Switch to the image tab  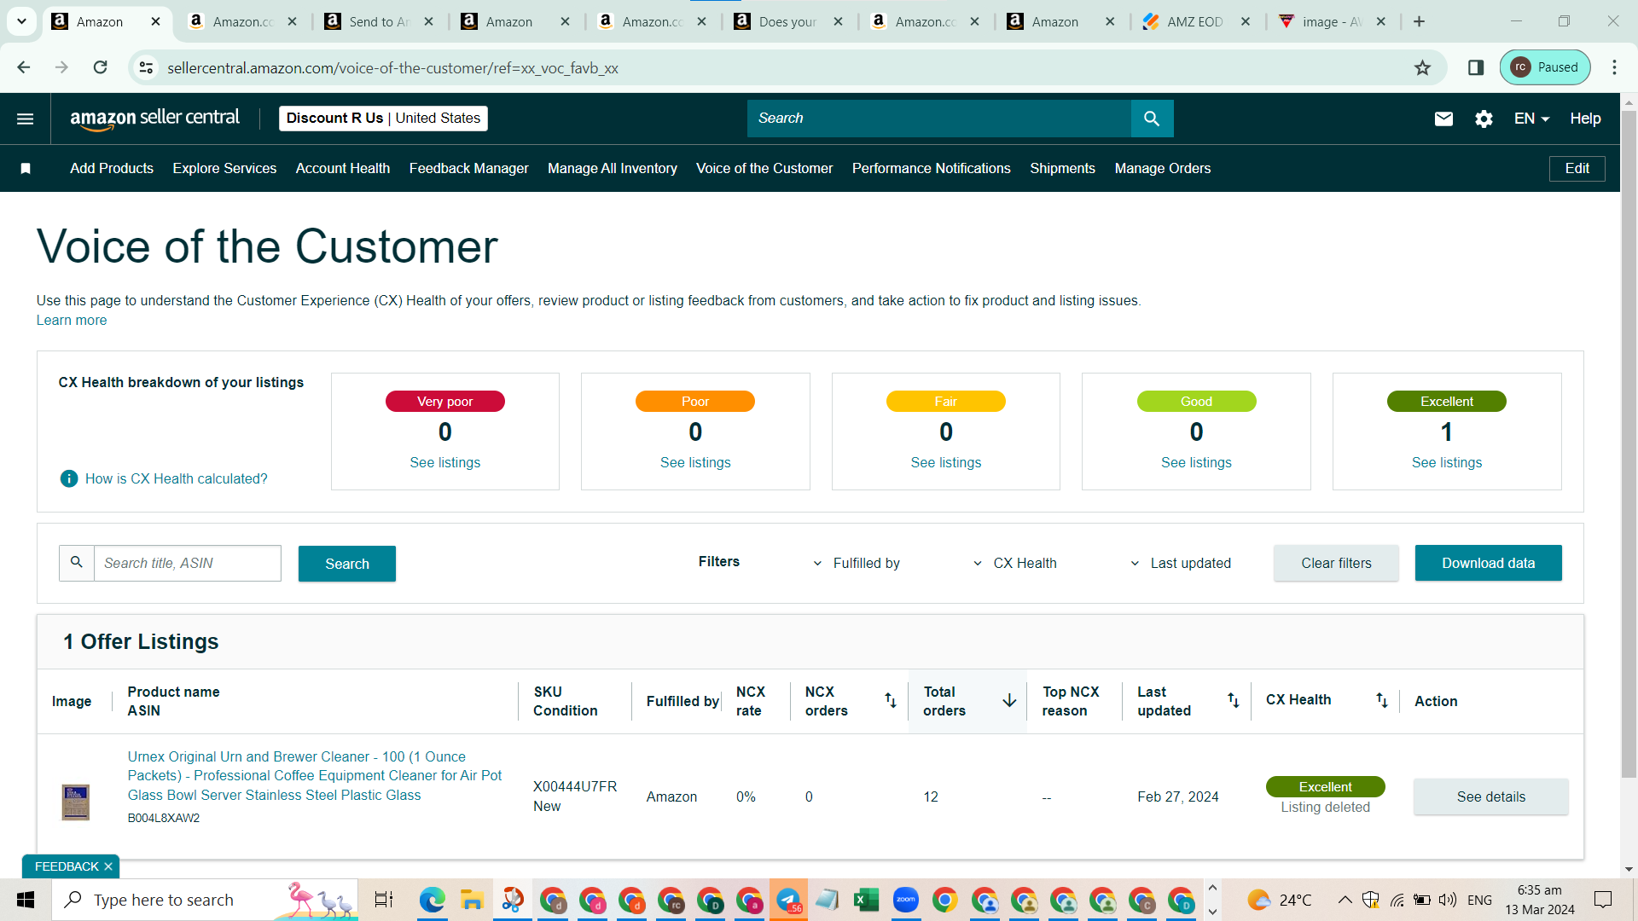[x=1332, y=21]
